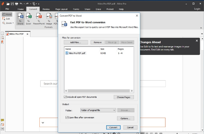Switch to the Review ribbon tab
204x134 pixels.
click(x=46, y=9)
